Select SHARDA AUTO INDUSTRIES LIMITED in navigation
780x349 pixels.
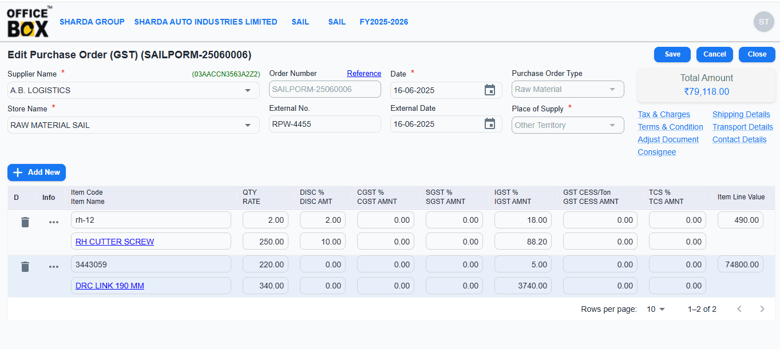point(206,22)
